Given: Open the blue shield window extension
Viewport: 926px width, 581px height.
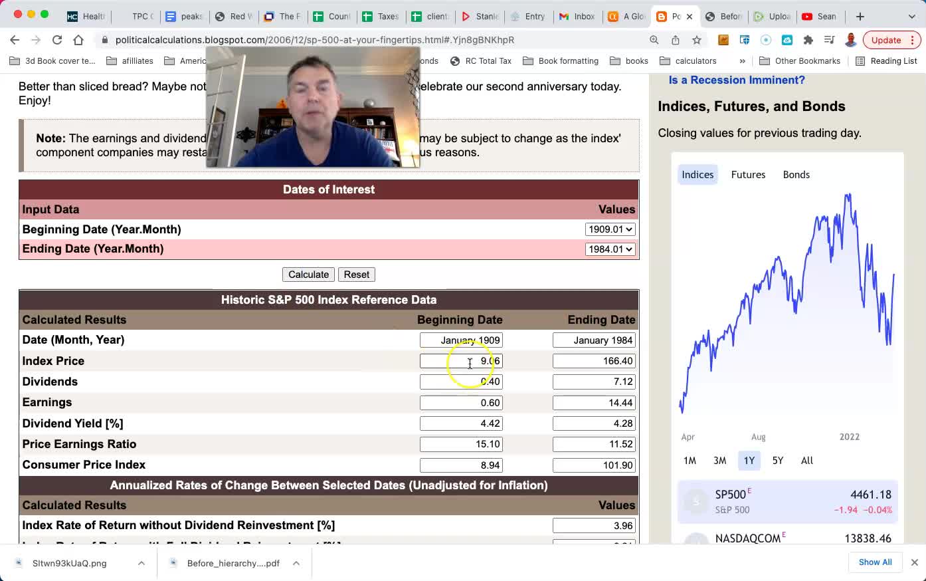Looking at the screenshot, I should pos(745,40).
